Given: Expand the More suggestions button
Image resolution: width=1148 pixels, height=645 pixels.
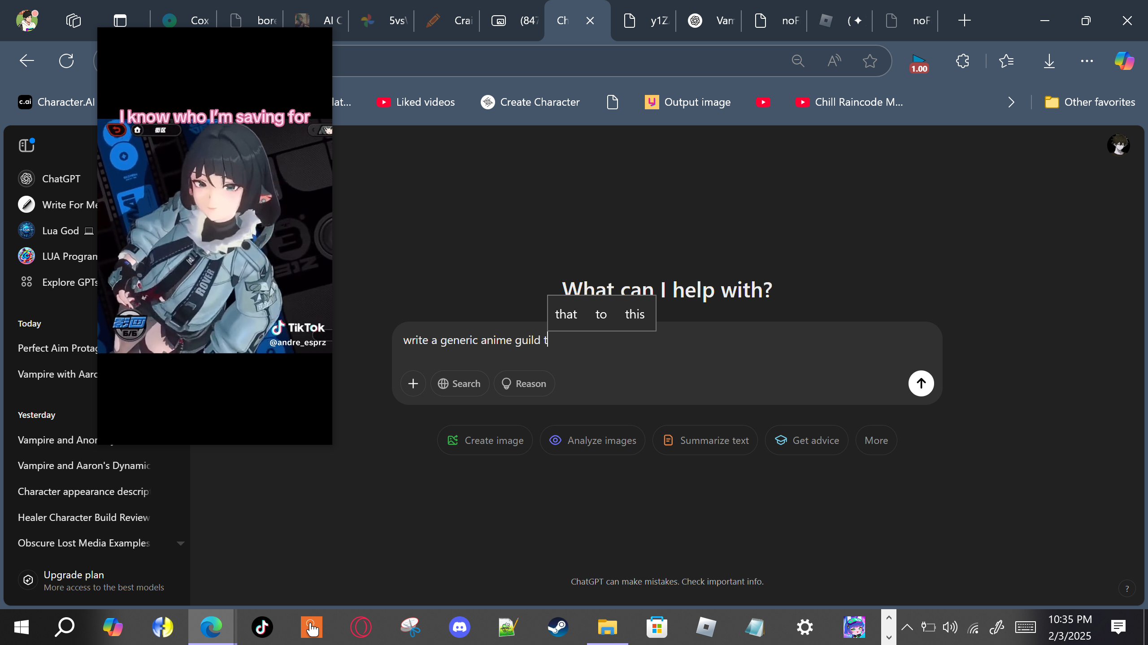Looking at the screenshot, I should (876, 440).
